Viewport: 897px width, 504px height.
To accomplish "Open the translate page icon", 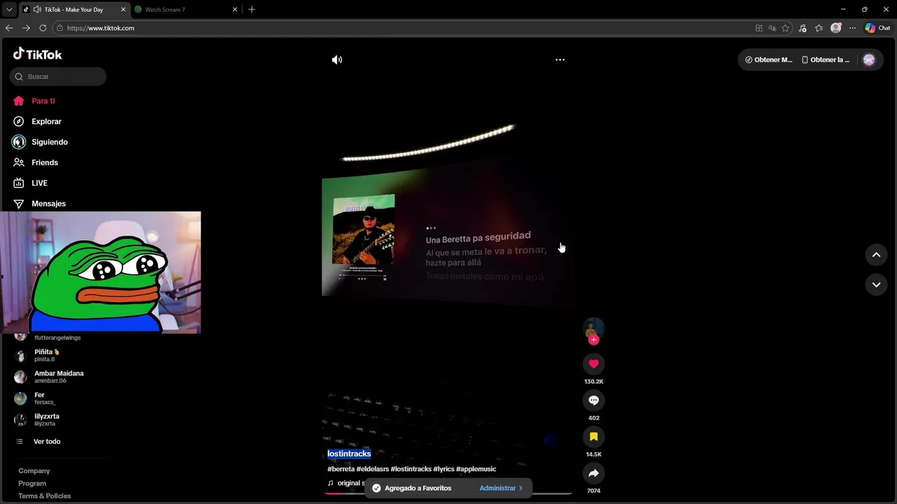I will point(772,28).
